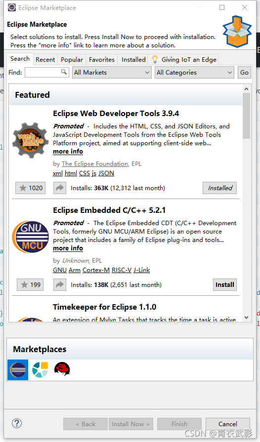
Task: Click Installed button for Web Developer Tools
Action: 219,188
